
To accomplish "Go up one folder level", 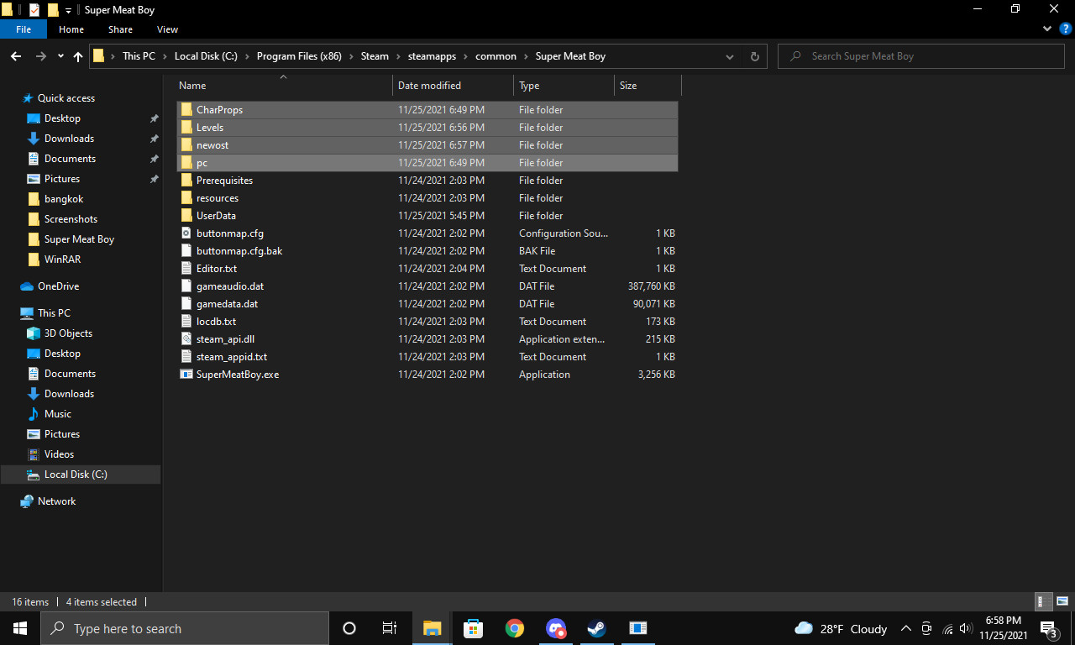I will click(x=78, y=56).
